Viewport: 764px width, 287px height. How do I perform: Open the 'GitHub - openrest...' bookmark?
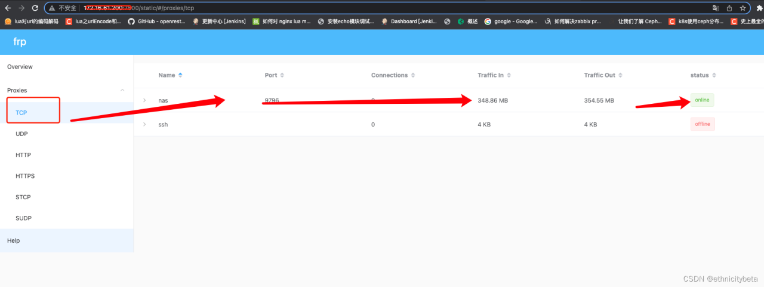pyautogui.click(x=156, y=21)
